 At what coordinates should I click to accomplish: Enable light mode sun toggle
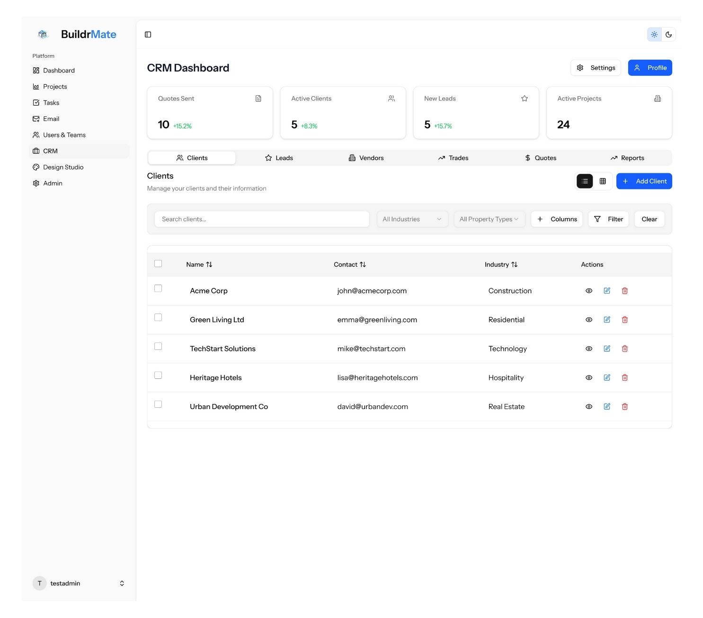[654, 35]
